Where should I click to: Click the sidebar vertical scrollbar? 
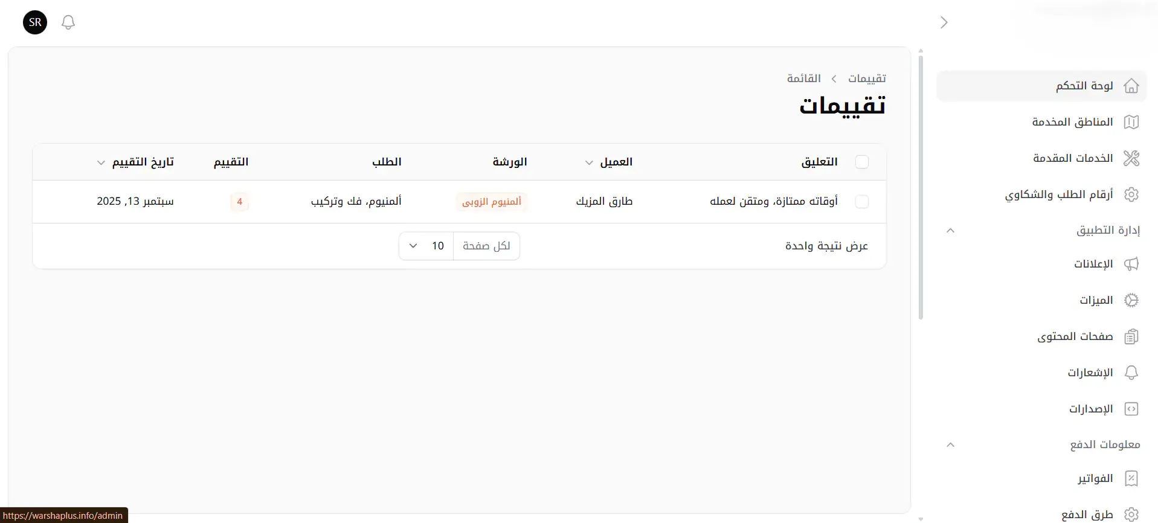pos(921,187)
